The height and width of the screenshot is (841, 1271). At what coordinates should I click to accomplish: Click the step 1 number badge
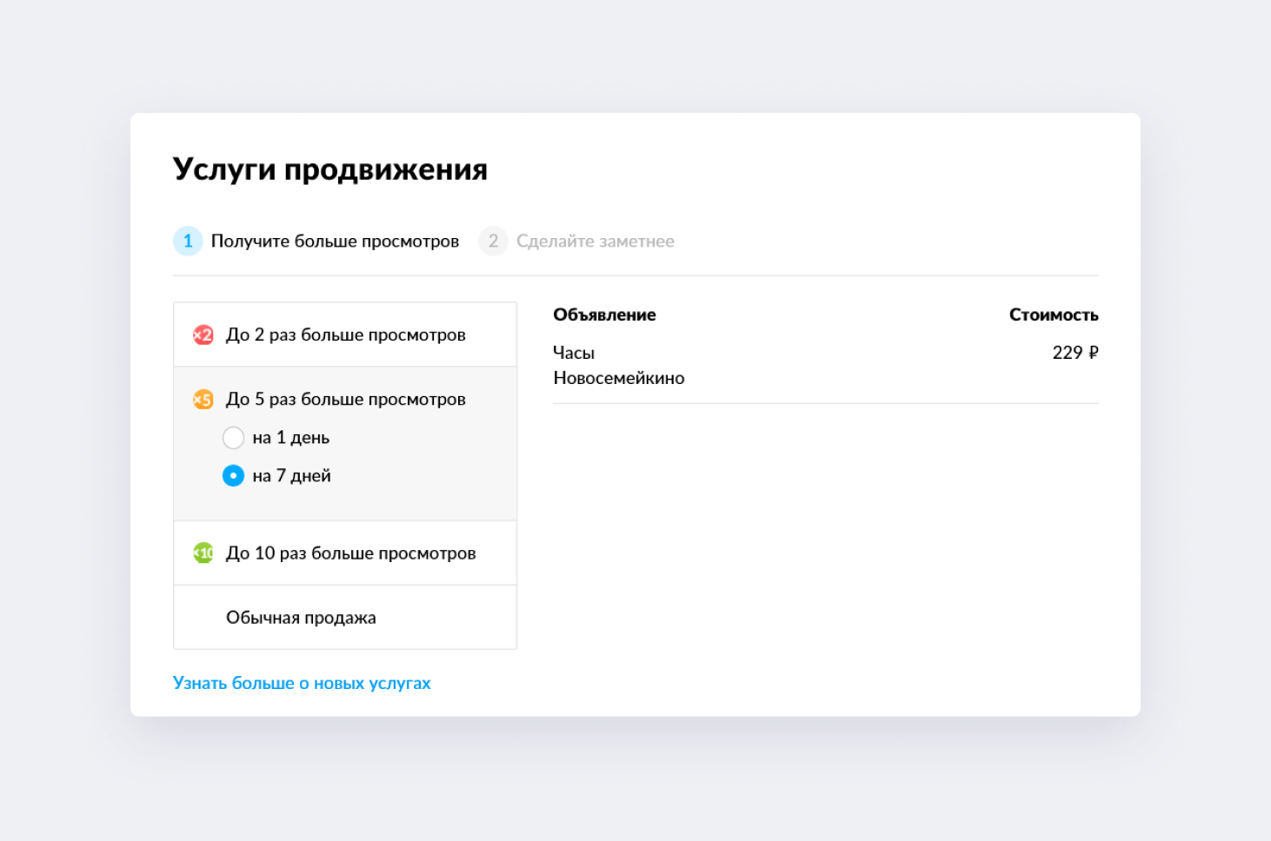[188, 242]
